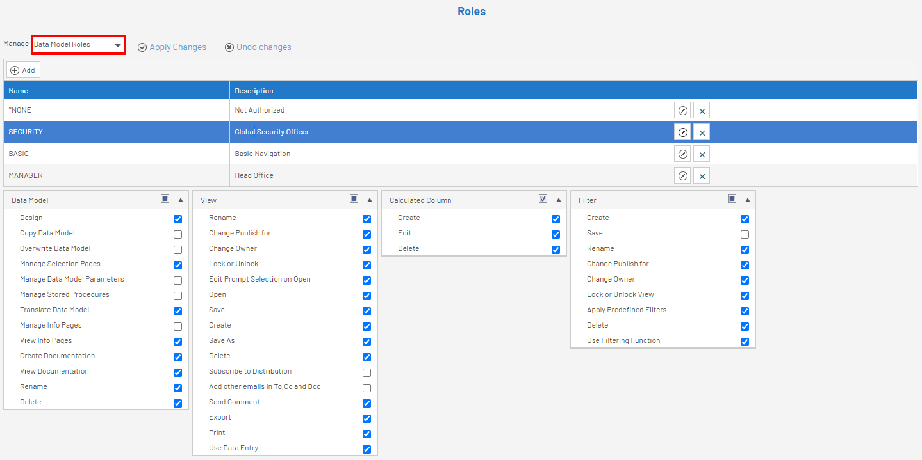Click the edit icon for the MANAGER role
922x460 pixels.
[x=682, y=176]
